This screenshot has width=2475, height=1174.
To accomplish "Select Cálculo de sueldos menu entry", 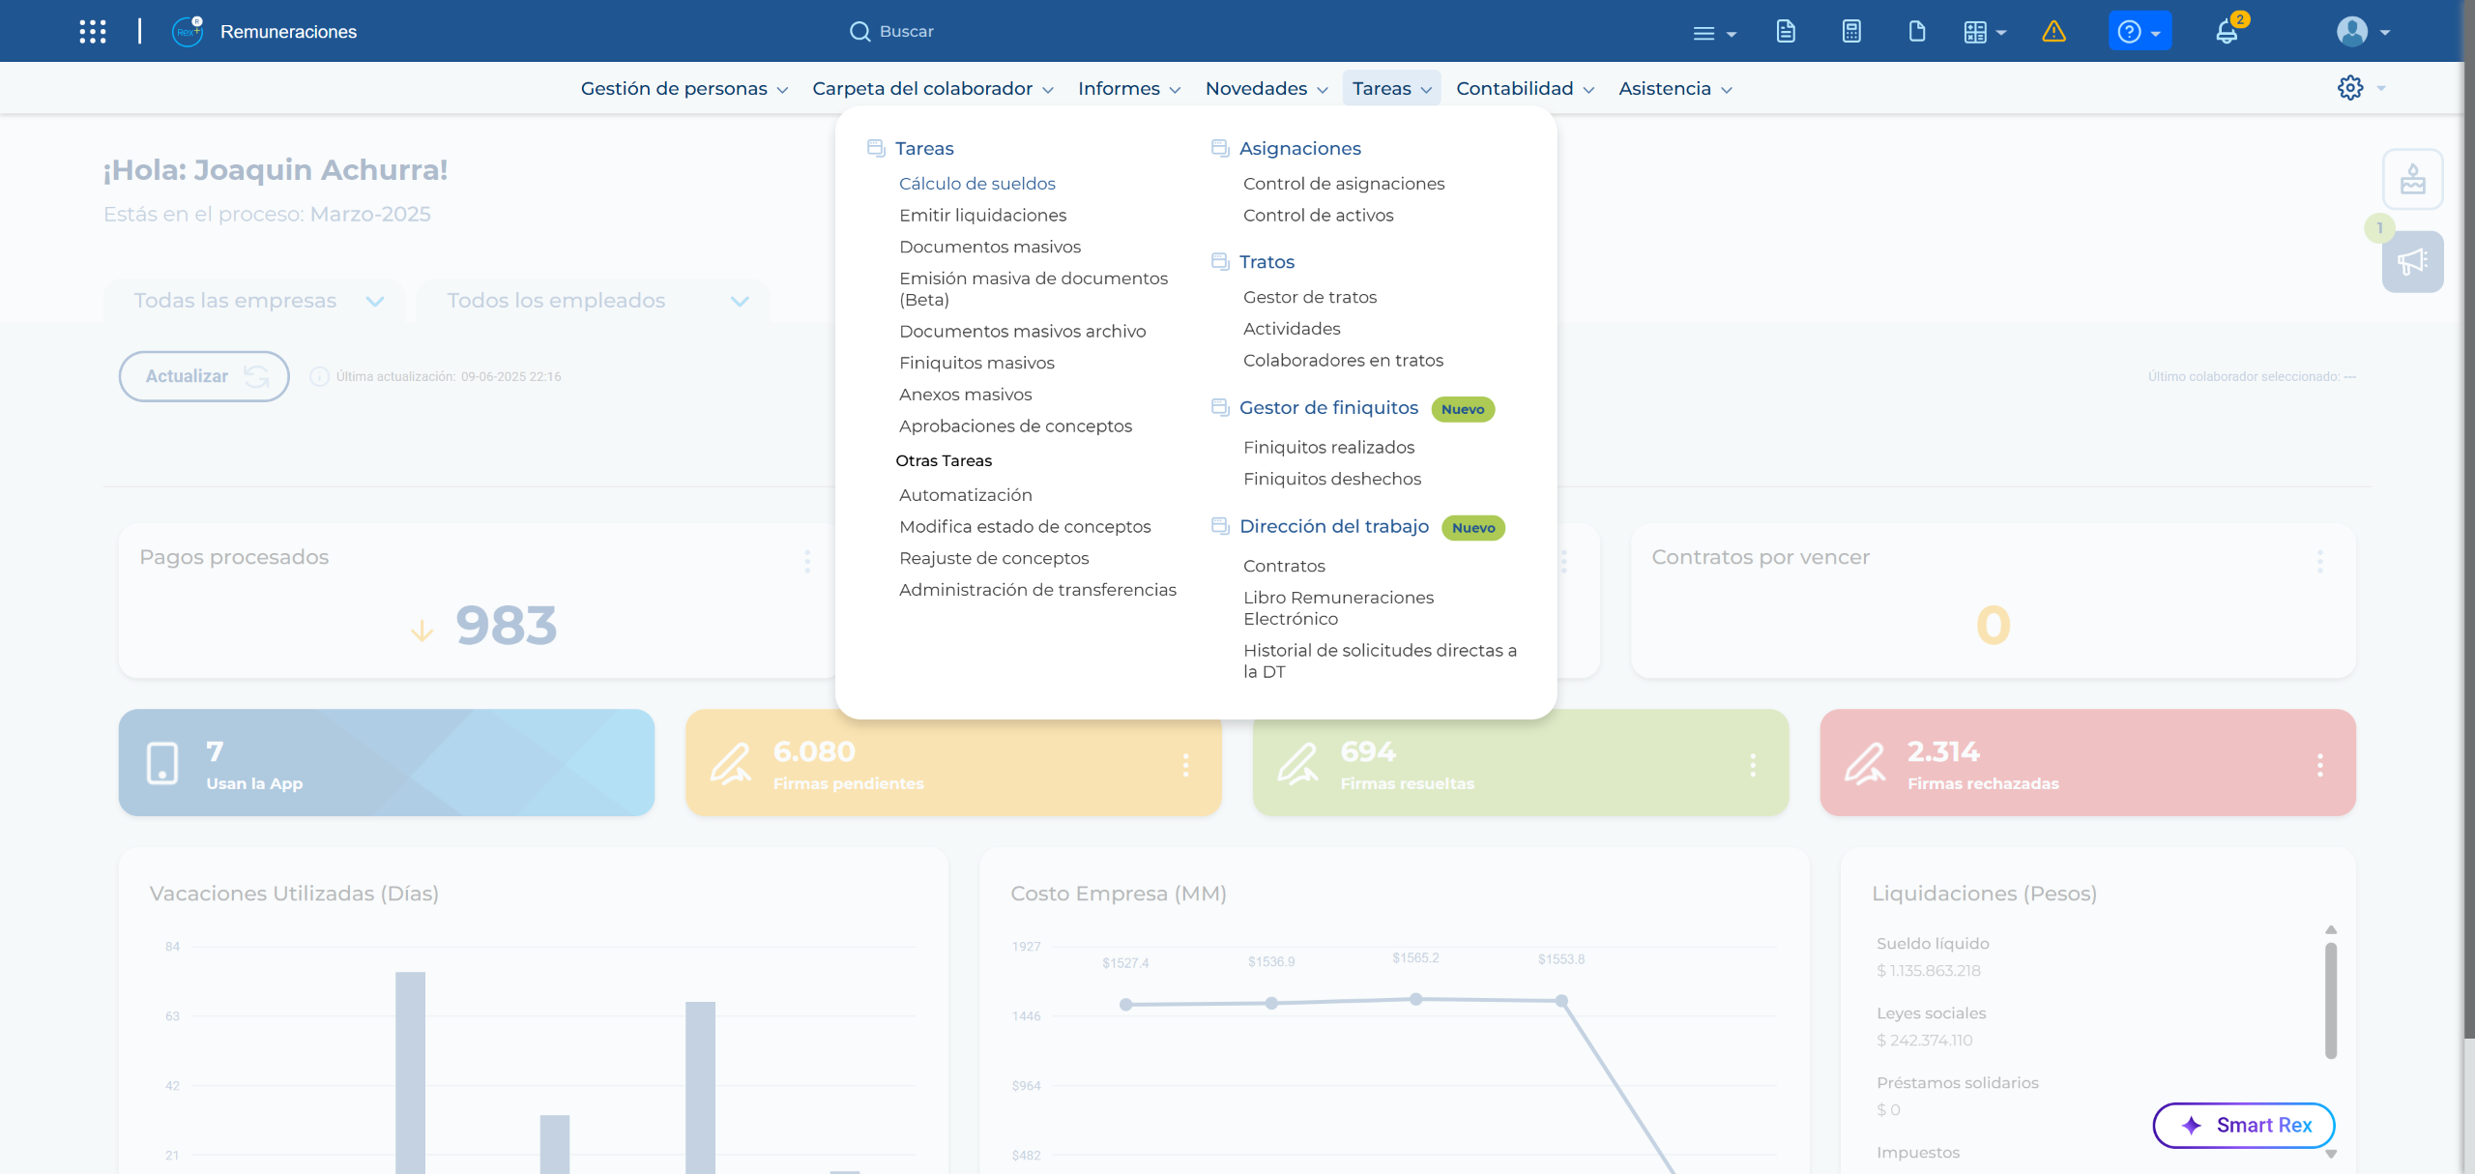I will tap(976, 183).
